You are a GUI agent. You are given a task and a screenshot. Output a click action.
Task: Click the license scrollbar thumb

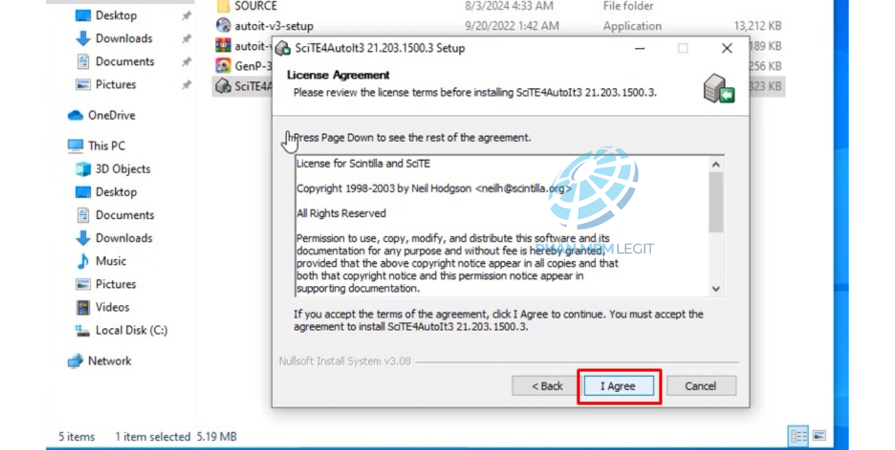point(716,202)
